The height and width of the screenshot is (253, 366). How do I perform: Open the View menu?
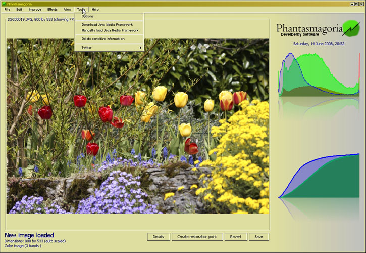pyautogui.click(x=68, y=10)
